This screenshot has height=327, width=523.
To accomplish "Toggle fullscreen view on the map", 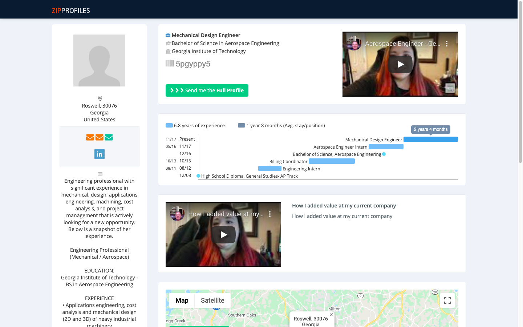I will [447, 300].
